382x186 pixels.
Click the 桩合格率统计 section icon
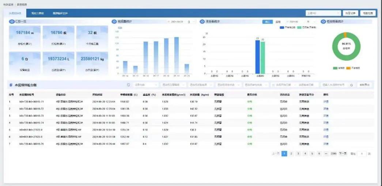324,22
